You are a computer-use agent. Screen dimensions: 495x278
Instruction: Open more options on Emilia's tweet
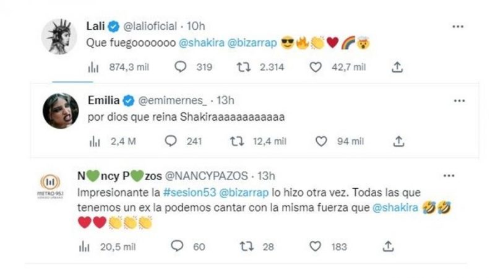click(458, 100)
